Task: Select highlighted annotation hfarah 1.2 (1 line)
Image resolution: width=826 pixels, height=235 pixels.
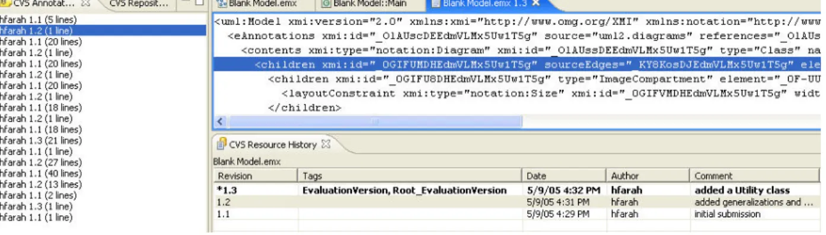Action: pos(103,30)
